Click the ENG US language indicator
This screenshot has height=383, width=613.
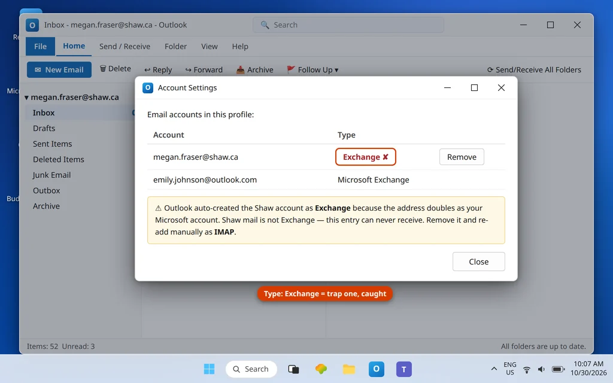pos(510,369)
